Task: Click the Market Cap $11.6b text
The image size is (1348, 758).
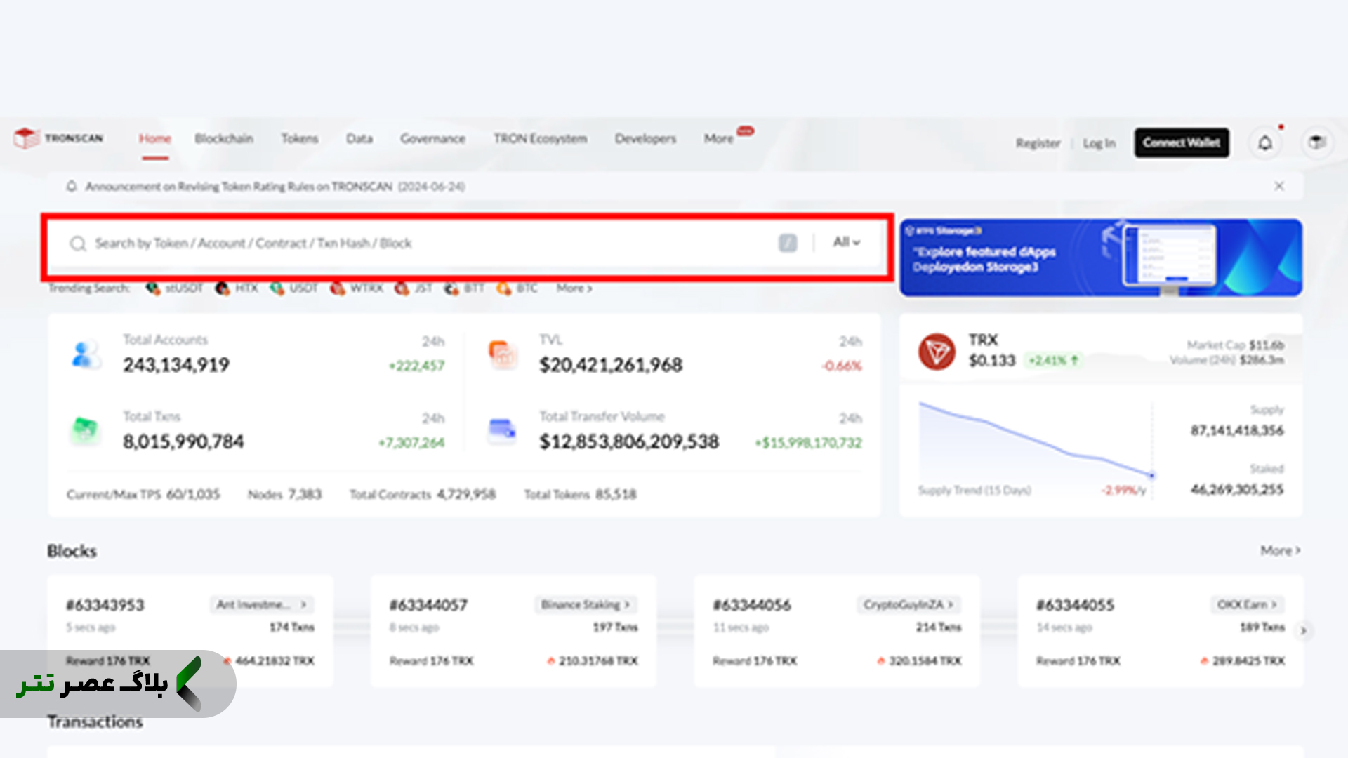Action: point(1235,345)
